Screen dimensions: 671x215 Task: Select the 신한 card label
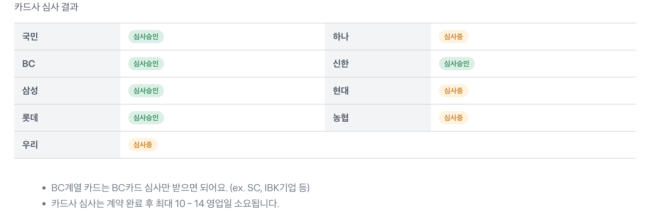click(341, 64)
